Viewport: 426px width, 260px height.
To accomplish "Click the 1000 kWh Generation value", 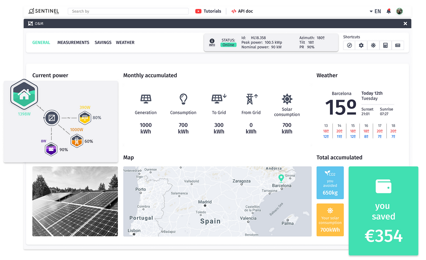I will (146, 128).
